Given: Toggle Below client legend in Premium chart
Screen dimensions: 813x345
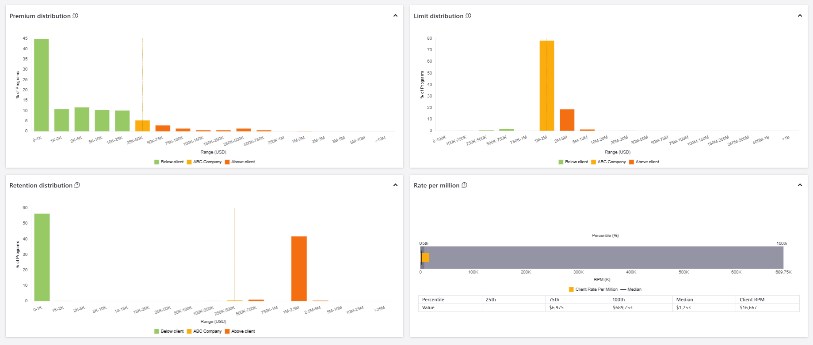Looking at the screenshot, I should pyautogui.click(x=169, y=162).
